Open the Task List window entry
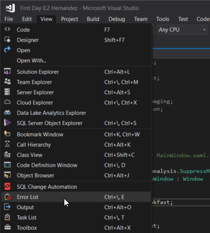 click(x=76, y=217)
